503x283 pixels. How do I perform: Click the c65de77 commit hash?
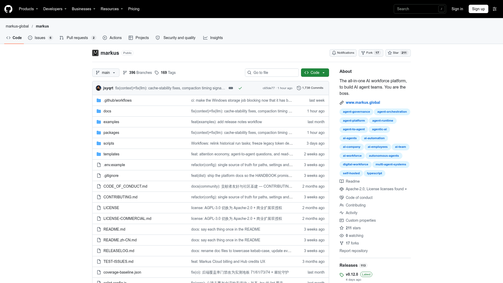click(269, 88)
